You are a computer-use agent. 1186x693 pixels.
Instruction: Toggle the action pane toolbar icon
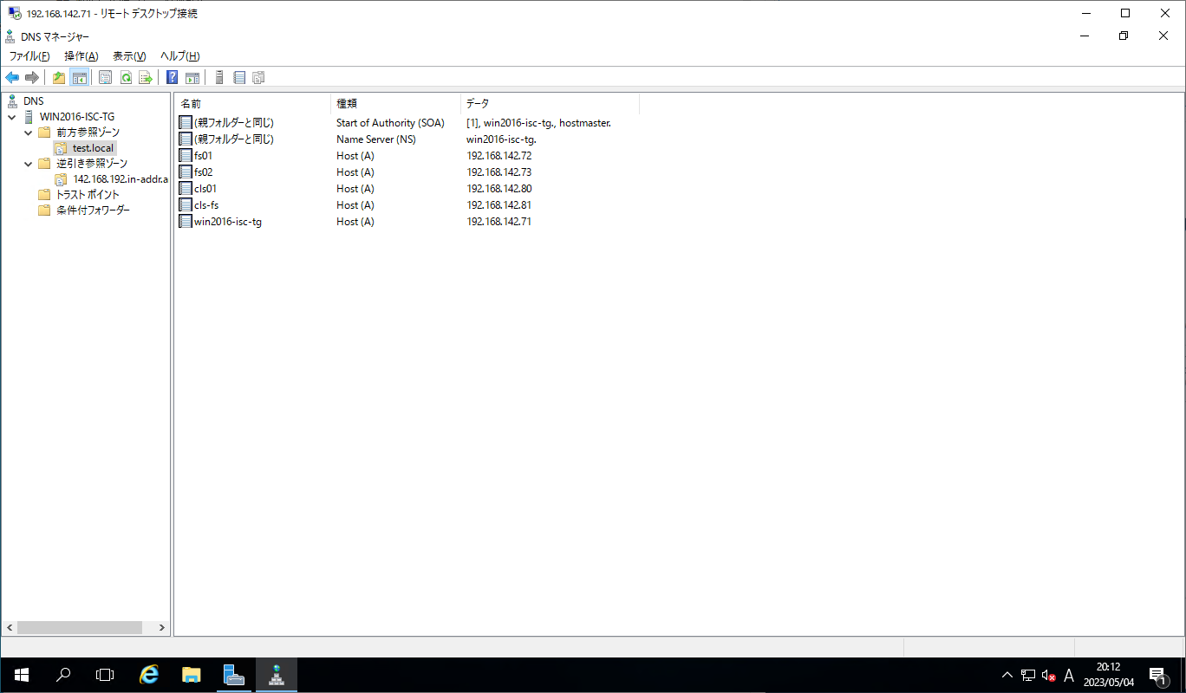[x=192, y=78]
